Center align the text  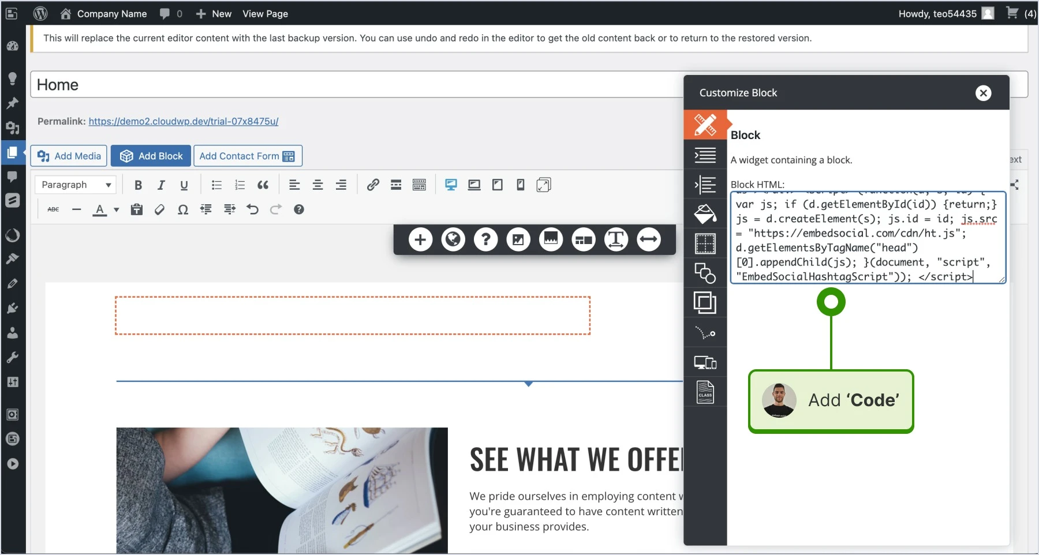317,185
